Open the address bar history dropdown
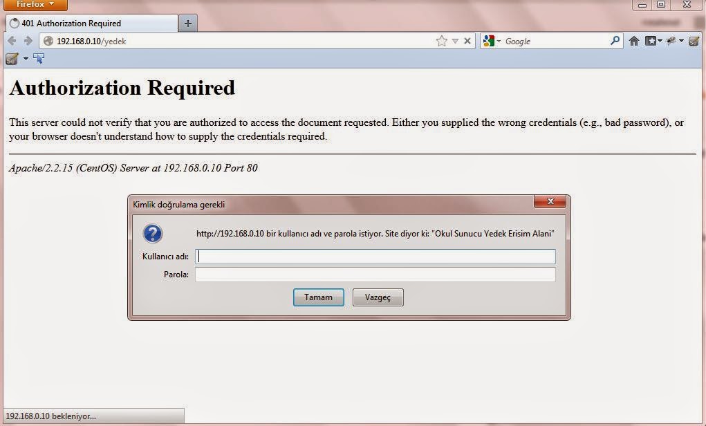The width and height of the screenshot is (706, 426). (455, 41)
